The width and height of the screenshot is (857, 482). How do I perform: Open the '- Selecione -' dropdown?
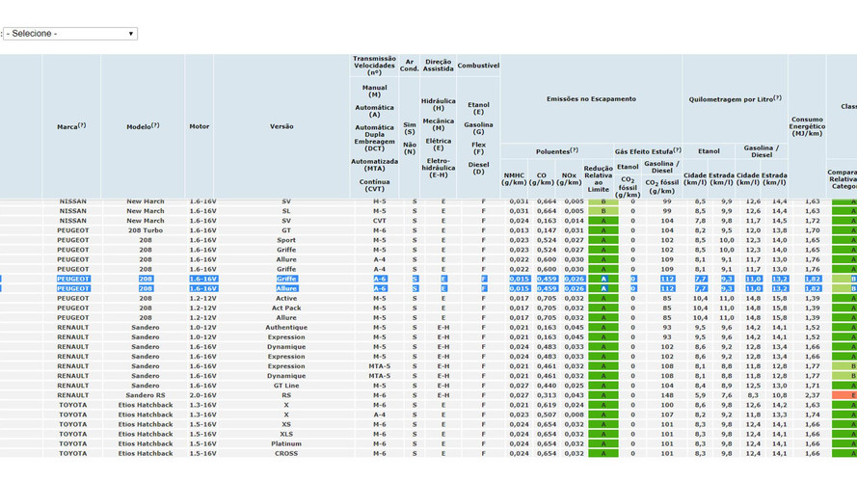[70, 34]
